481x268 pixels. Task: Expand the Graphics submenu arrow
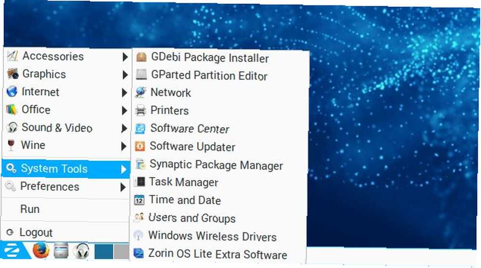pyautogui.click(x=125, y=75)
